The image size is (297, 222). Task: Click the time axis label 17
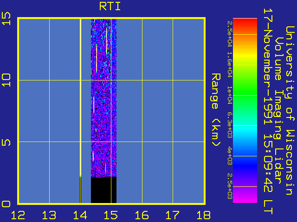[x=173, y=215]
